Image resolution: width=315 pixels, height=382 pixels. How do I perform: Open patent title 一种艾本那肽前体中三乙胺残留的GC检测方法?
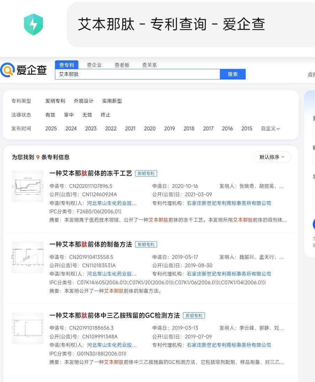pyautogui.click(x=115, y=315)
